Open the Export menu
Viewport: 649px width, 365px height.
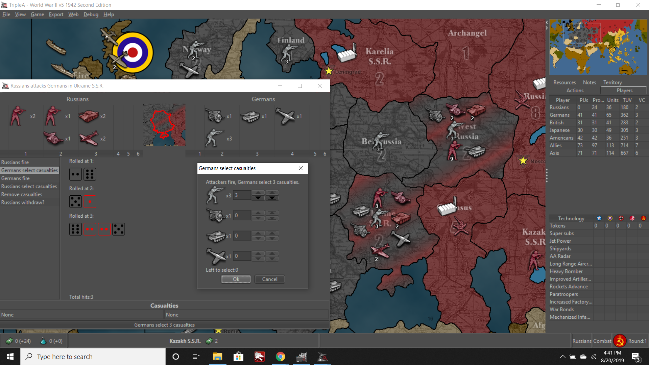(56, 15)
